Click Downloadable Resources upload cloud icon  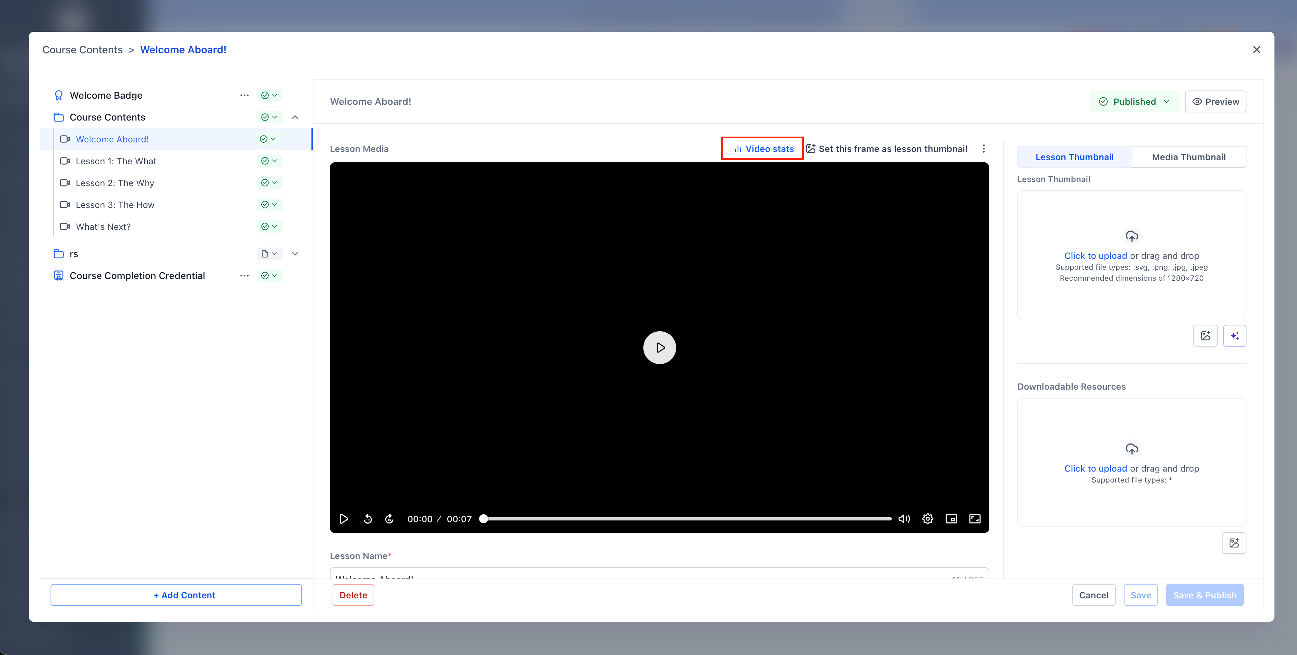pyautogui.click(x=1131, y=449)
